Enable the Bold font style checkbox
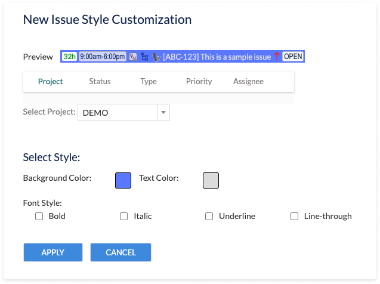Viewport: 380px width, 284px height. [x=39, y=217]
